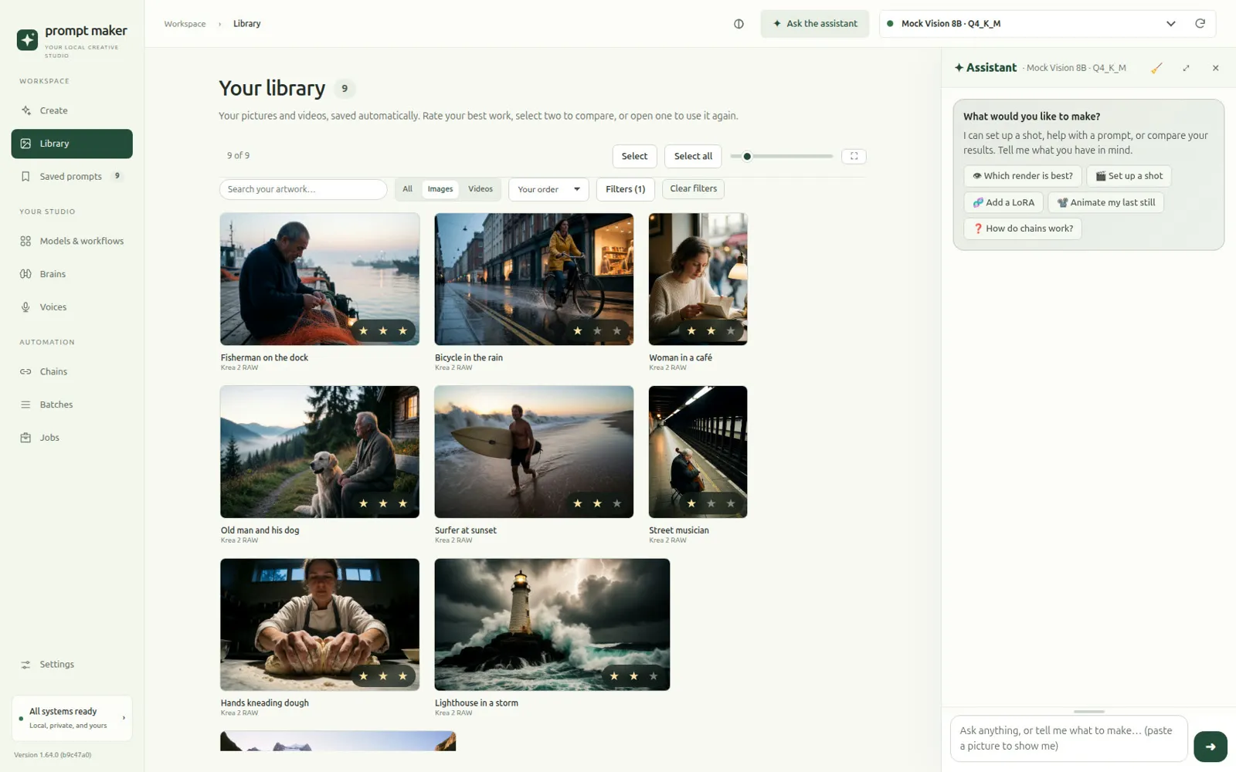1236x772 pixels.
Task: Click the thumbnail size slider handle
Action: 747,156
